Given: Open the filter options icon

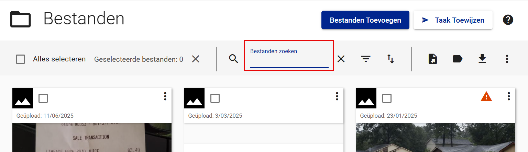Looking at the screenshot, I should [x=365, y=59].
